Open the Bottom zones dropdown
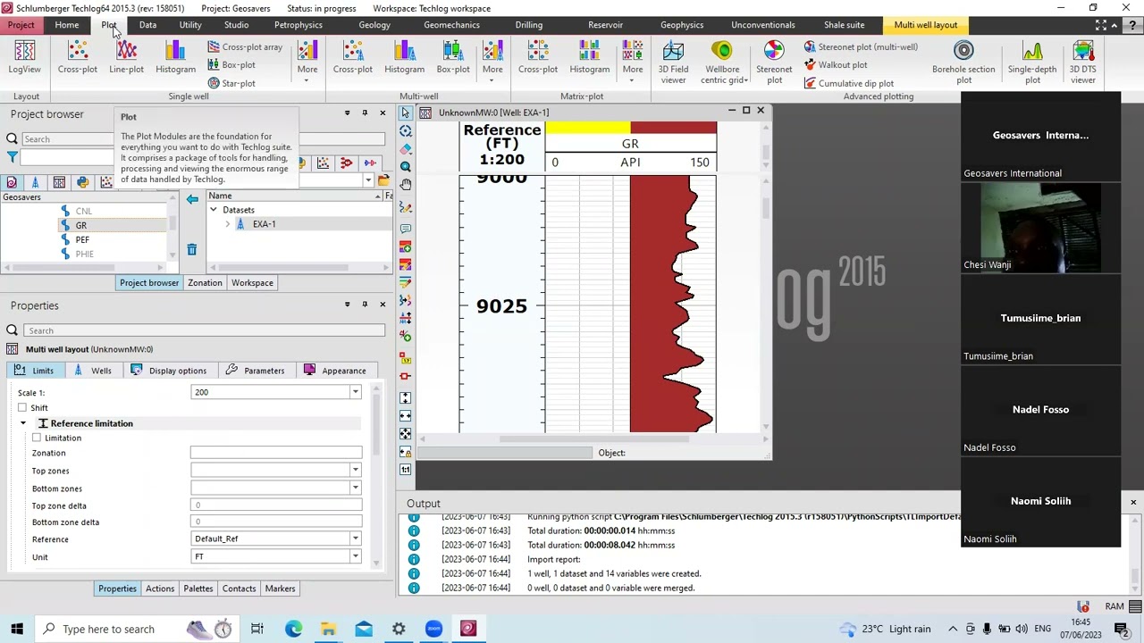The height and width of the screenshot is (643, 1144). (x=356, y=489)
